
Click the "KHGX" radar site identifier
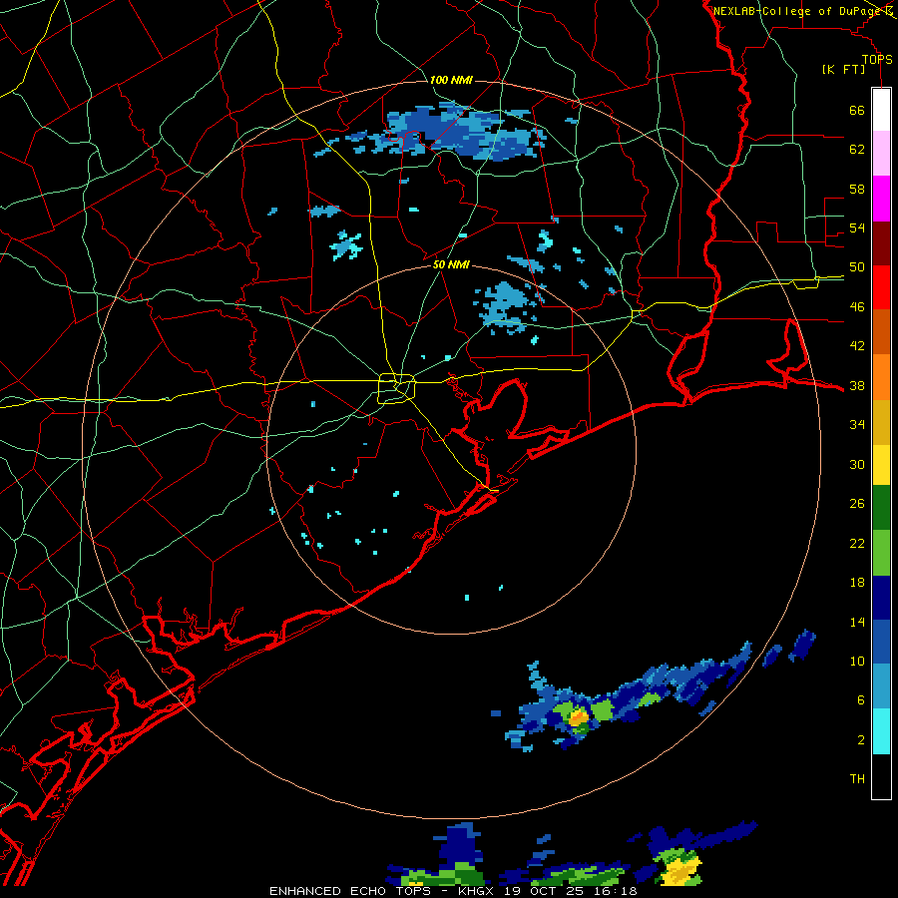click(478, 891)
